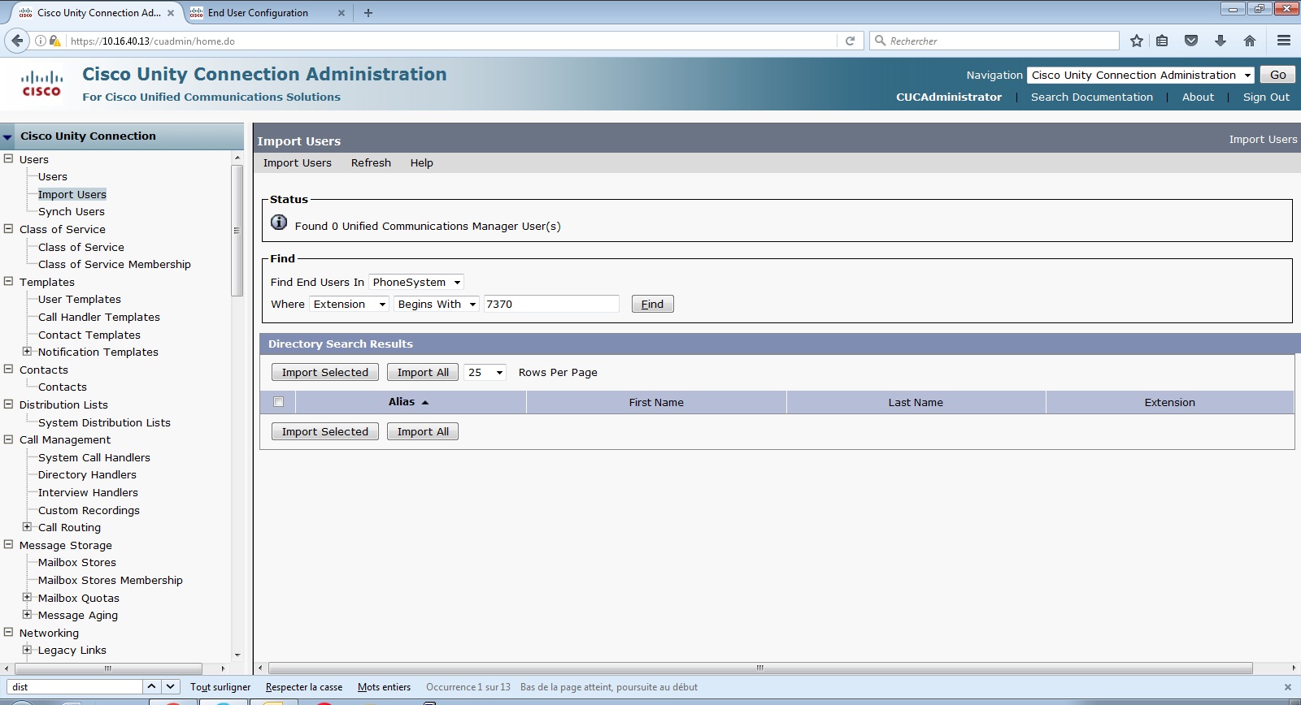Viewport: 1301px width, 705px height.
Task: Open downloads with the arrow icon
Action: point(1221,41)
